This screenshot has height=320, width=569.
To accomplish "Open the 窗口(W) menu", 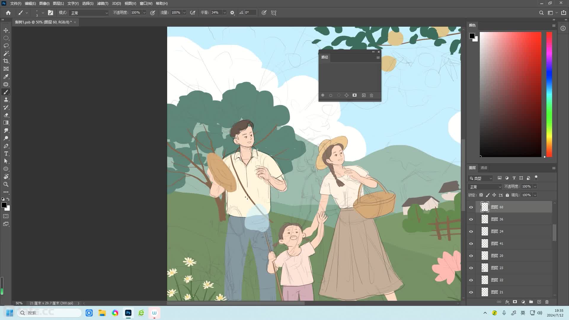I will click(x=146, y=4).
